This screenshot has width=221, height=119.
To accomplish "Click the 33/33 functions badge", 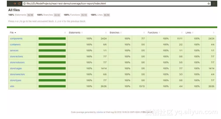I will (84, 15).
